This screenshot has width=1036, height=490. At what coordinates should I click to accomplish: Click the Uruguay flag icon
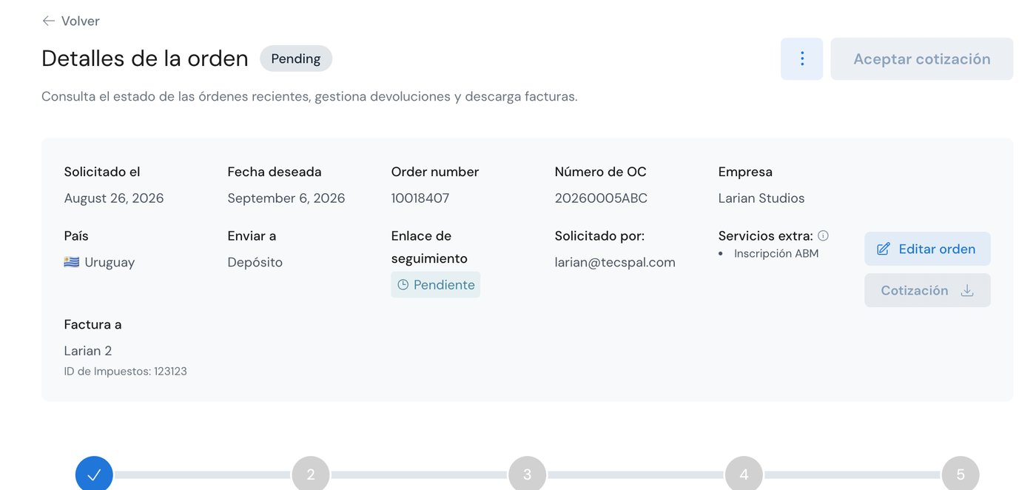(x=72, y=262)
